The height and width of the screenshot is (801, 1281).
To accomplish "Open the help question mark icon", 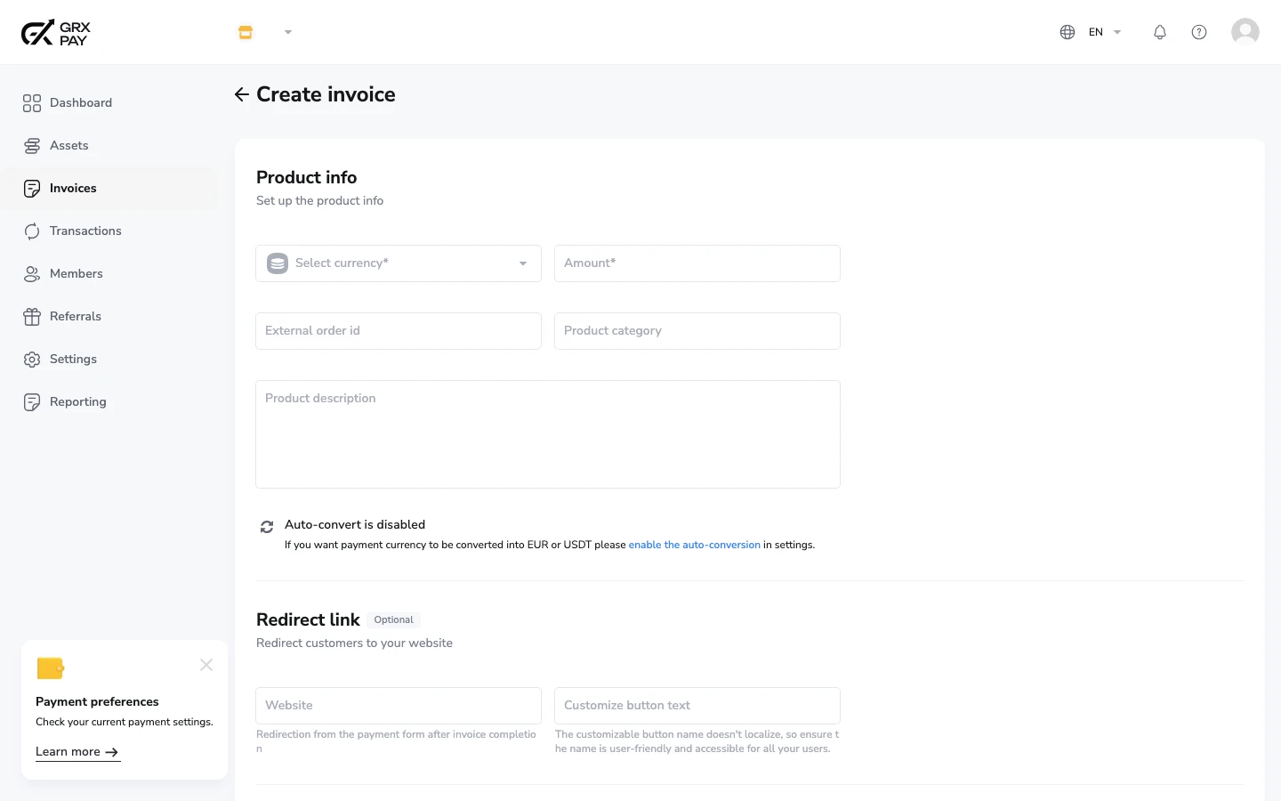I will pyautogui.click(x=1199, y=32).
